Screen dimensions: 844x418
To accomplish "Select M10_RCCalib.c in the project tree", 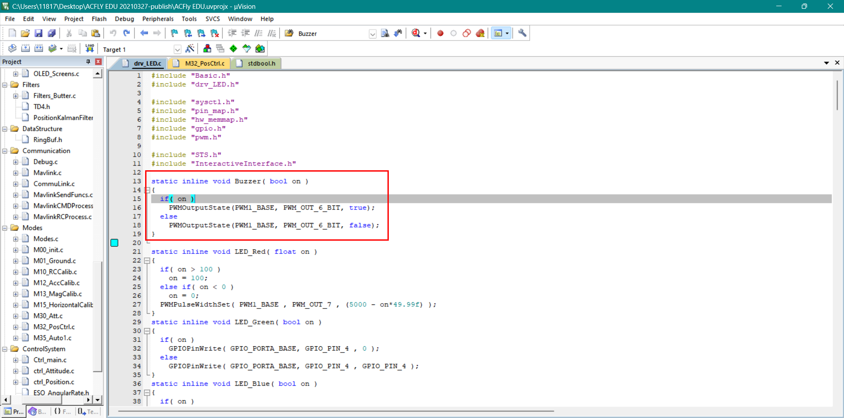I will (x=55, y=272).
